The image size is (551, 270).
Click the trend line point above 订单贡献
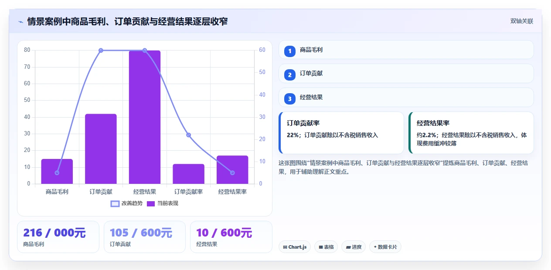(x=101, y=51)
